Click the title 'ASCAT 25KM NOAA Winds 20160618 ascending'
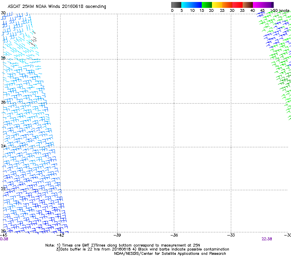 point(57,7)
